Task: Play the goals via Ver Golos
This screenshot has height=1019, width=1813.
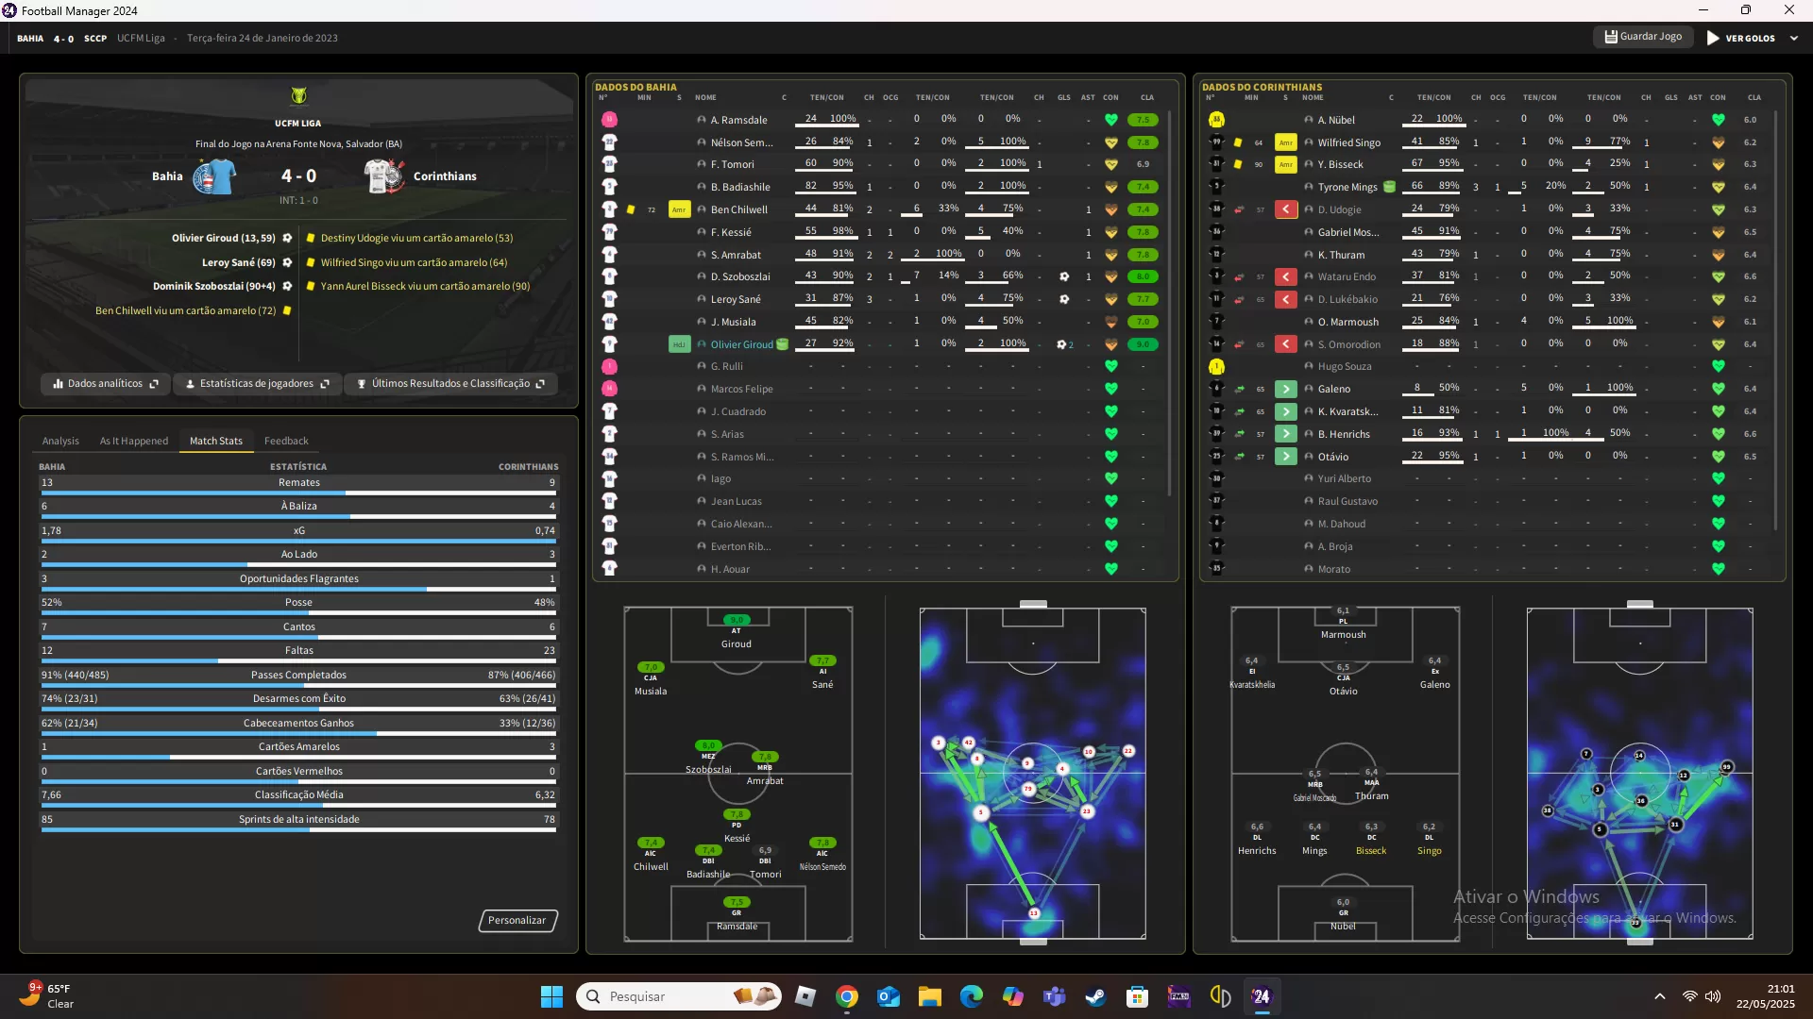Action: (x=1740, y=39)
